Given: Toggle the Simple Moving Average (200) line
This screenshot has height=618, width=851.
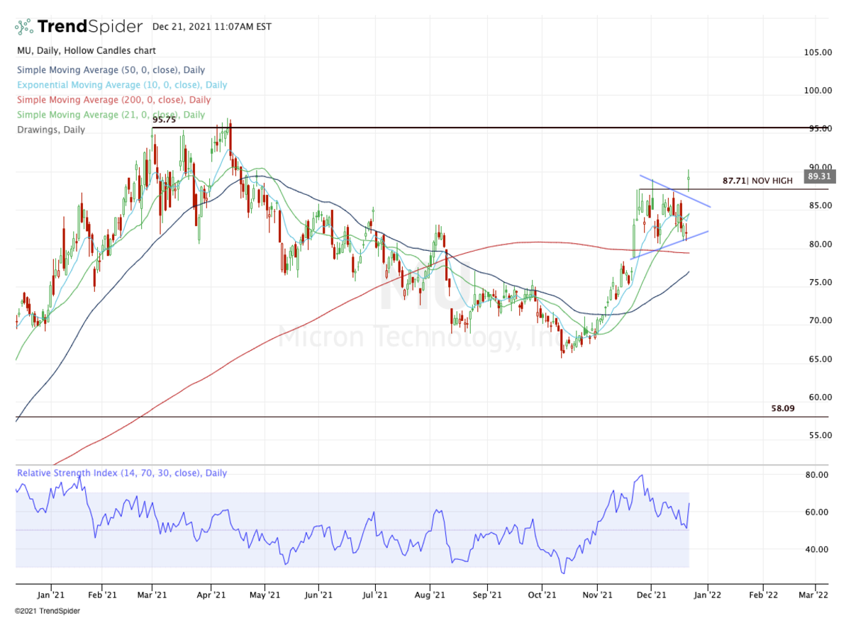Looking at the screenshot, I should tap(113, 99).
